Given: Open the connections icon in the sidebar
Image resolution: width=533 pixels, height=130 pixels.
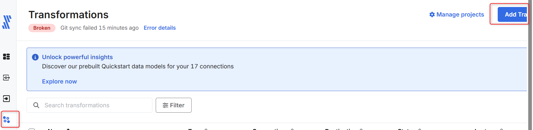Looking at the screenshot, I should click(x=6, y=78).
